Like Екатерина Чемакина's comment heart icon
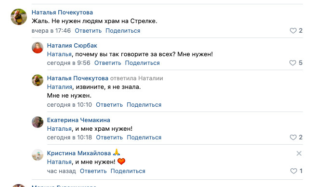The image size is (313, 187). 293,137
